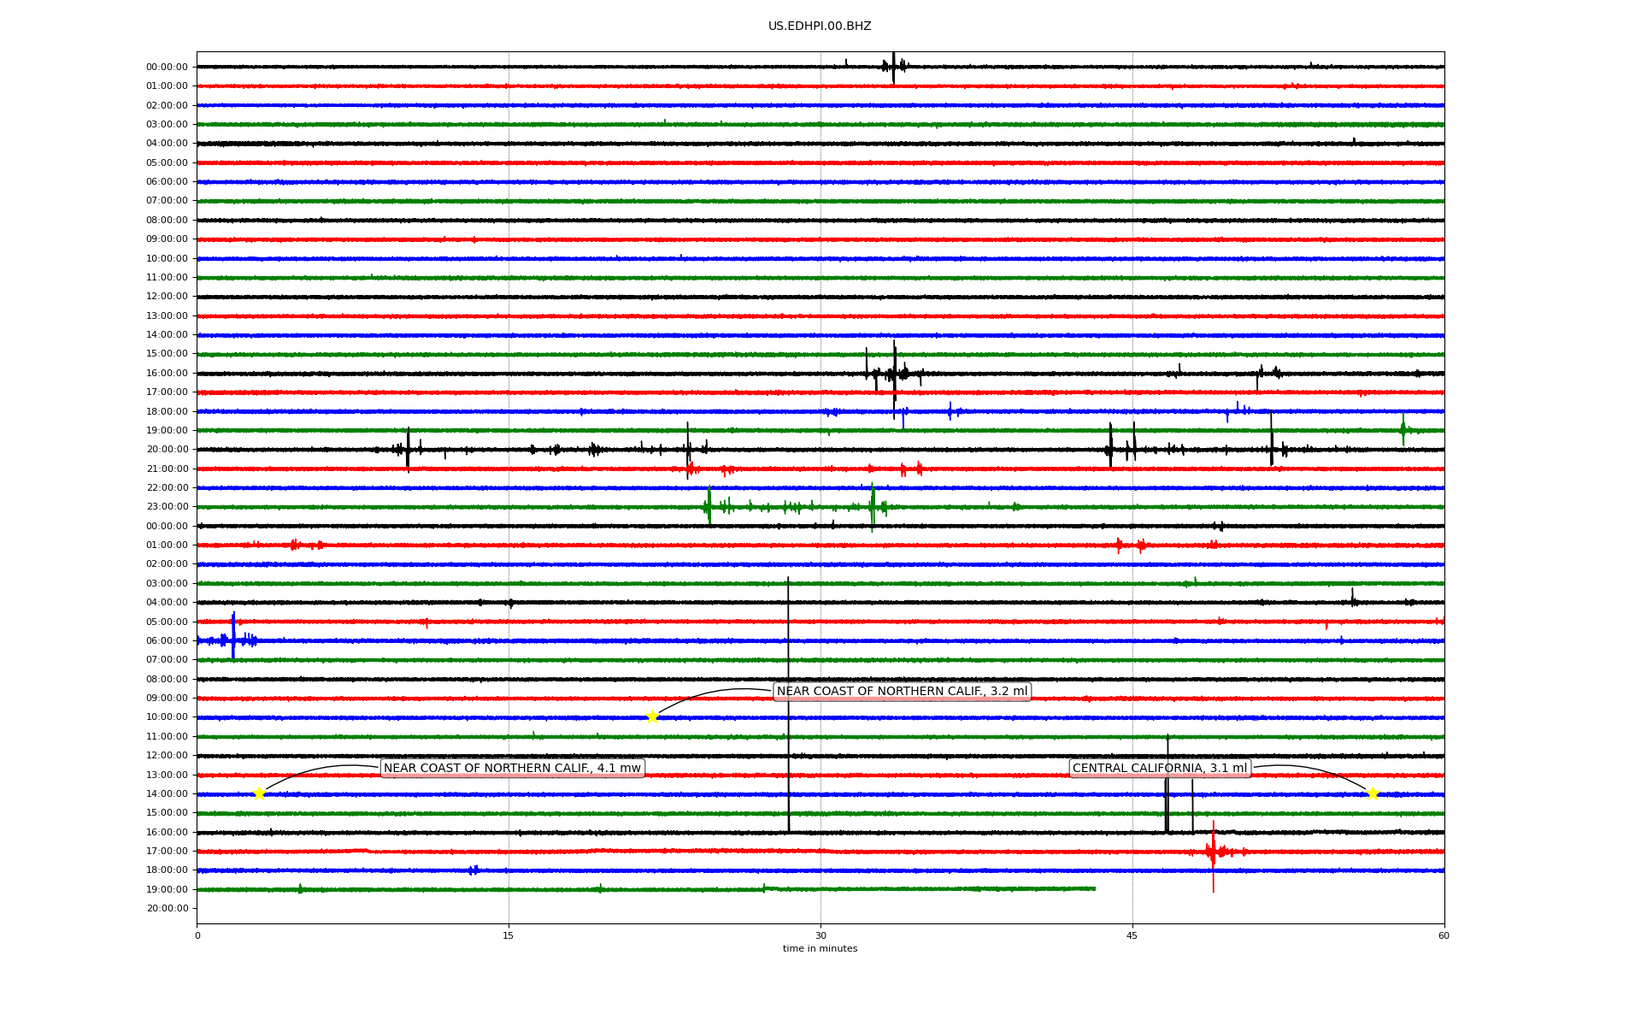The width and height of the screenshot is (1641, 1026).
Task: Click the 'CENTRAL CALIFORNIA, 3.1 ml' annotation
Action: tap(1160, 768)
